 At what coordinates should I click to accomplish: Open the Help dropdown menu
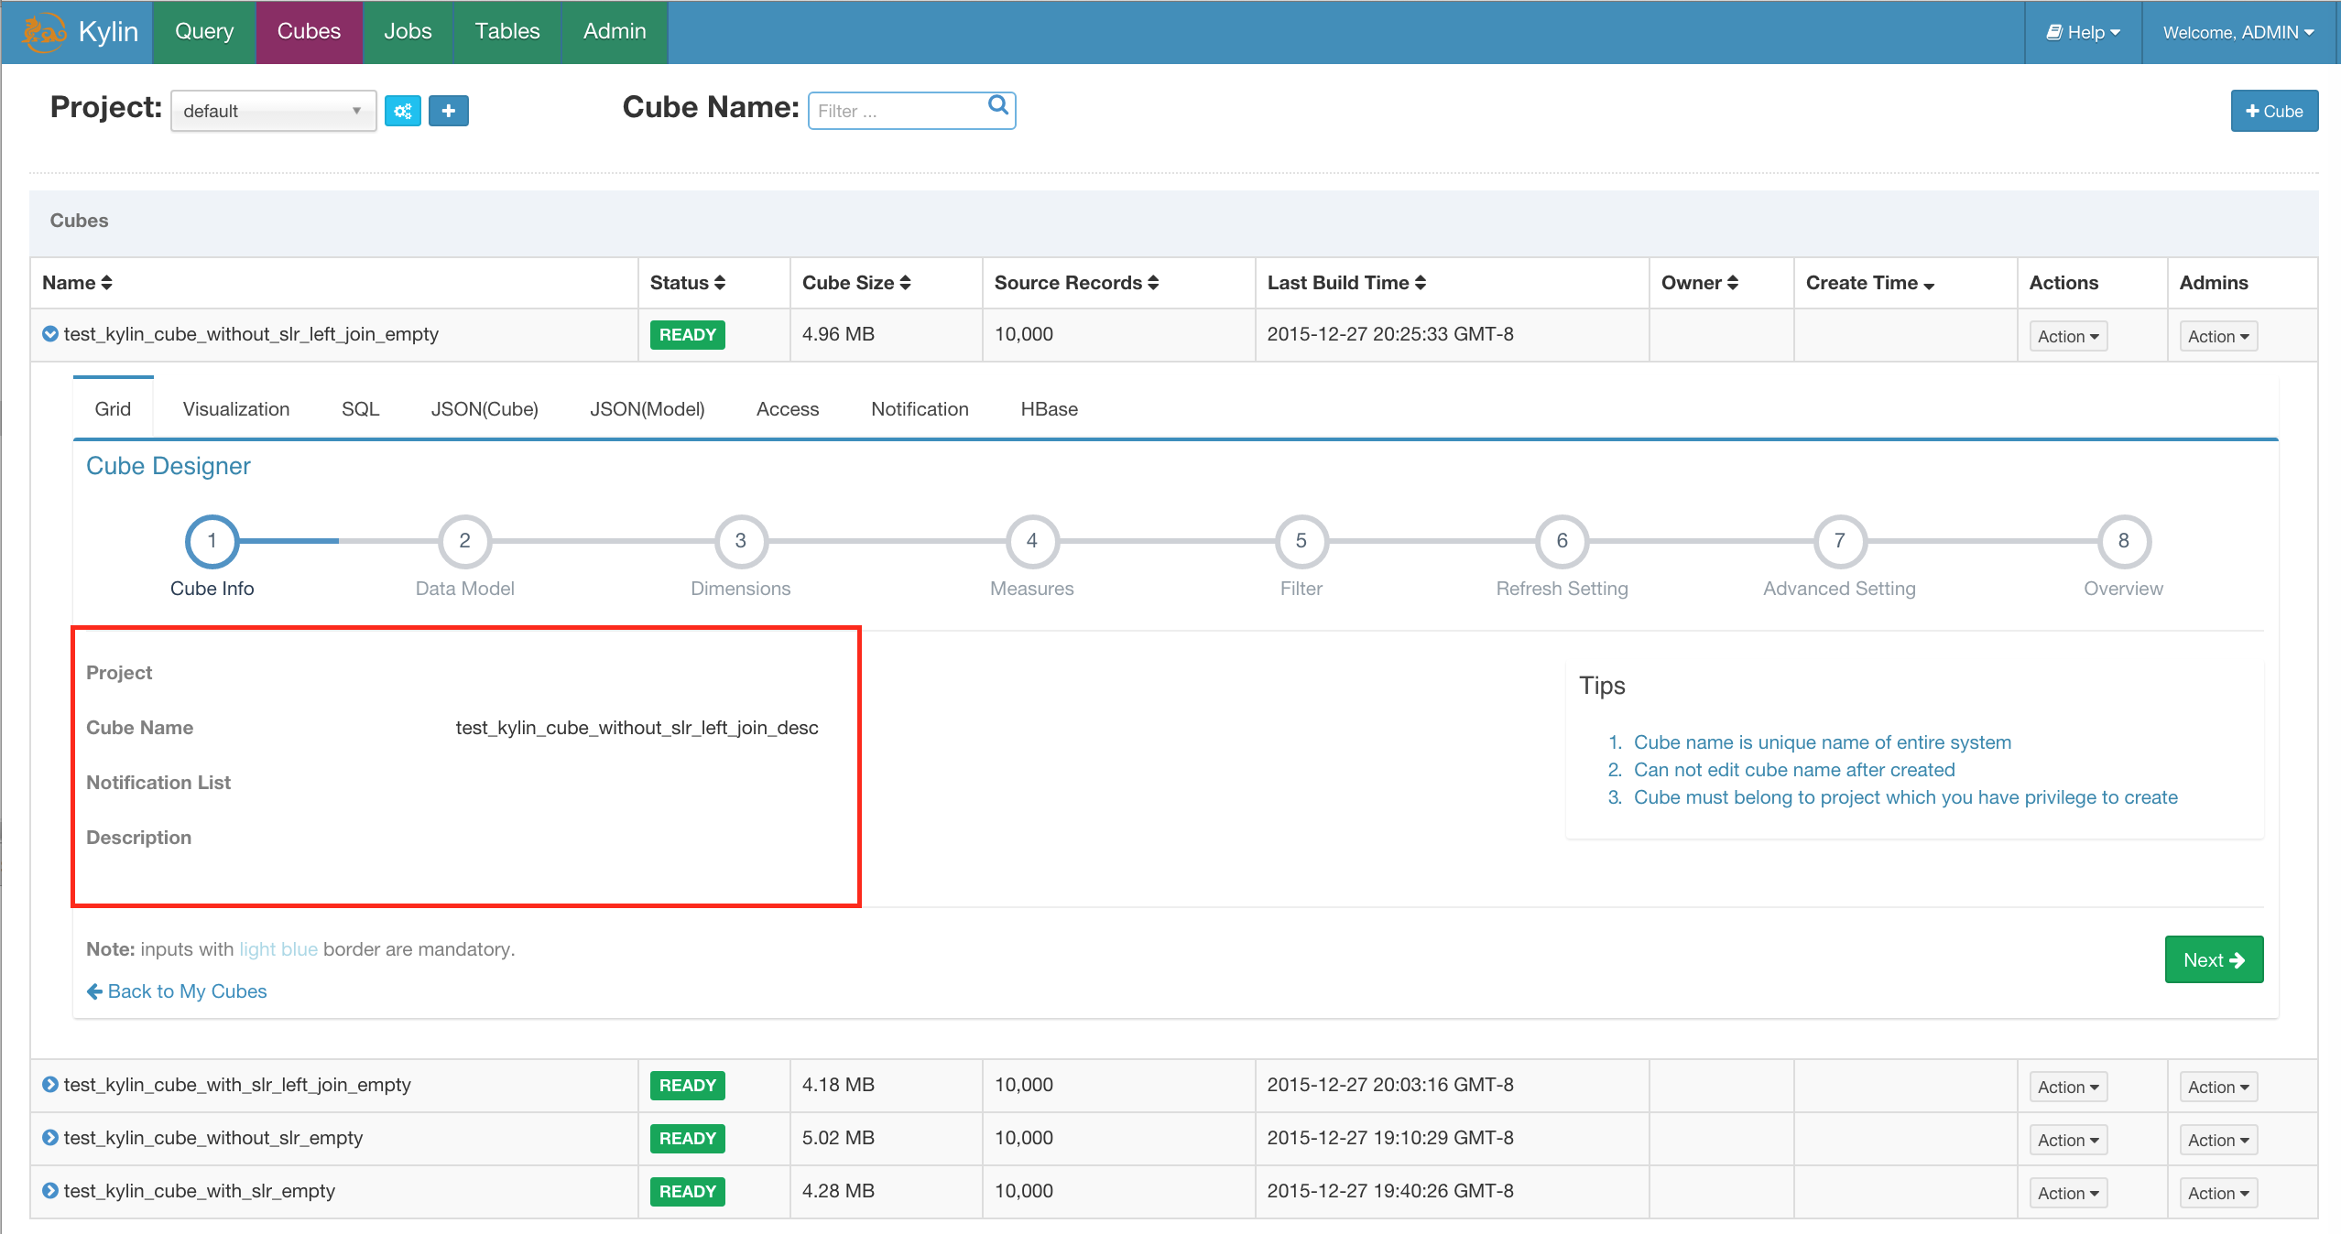click(2083, 32)
